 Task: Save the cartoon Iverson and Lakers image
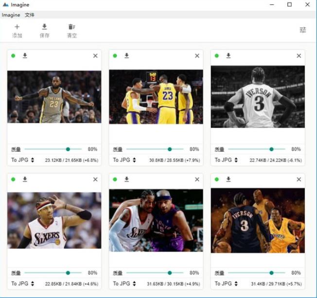tap(228, 179)
